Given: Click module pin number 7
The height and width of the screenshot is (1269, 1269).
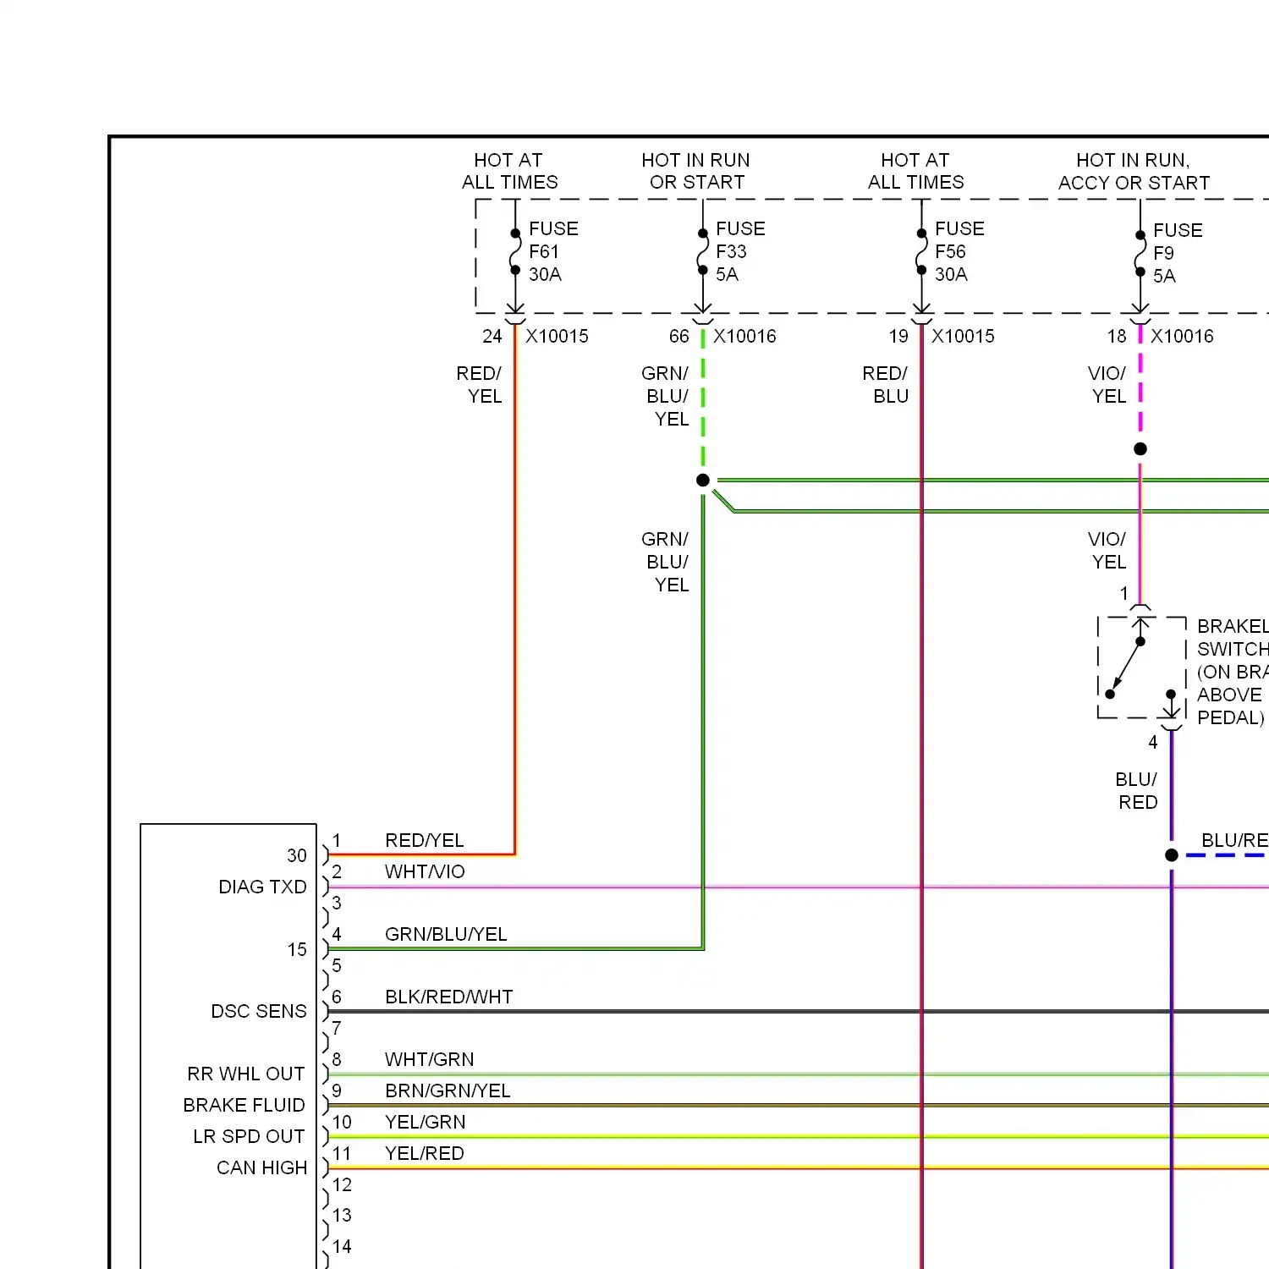Looking at the screenshot, I should tap(337, 1028).
